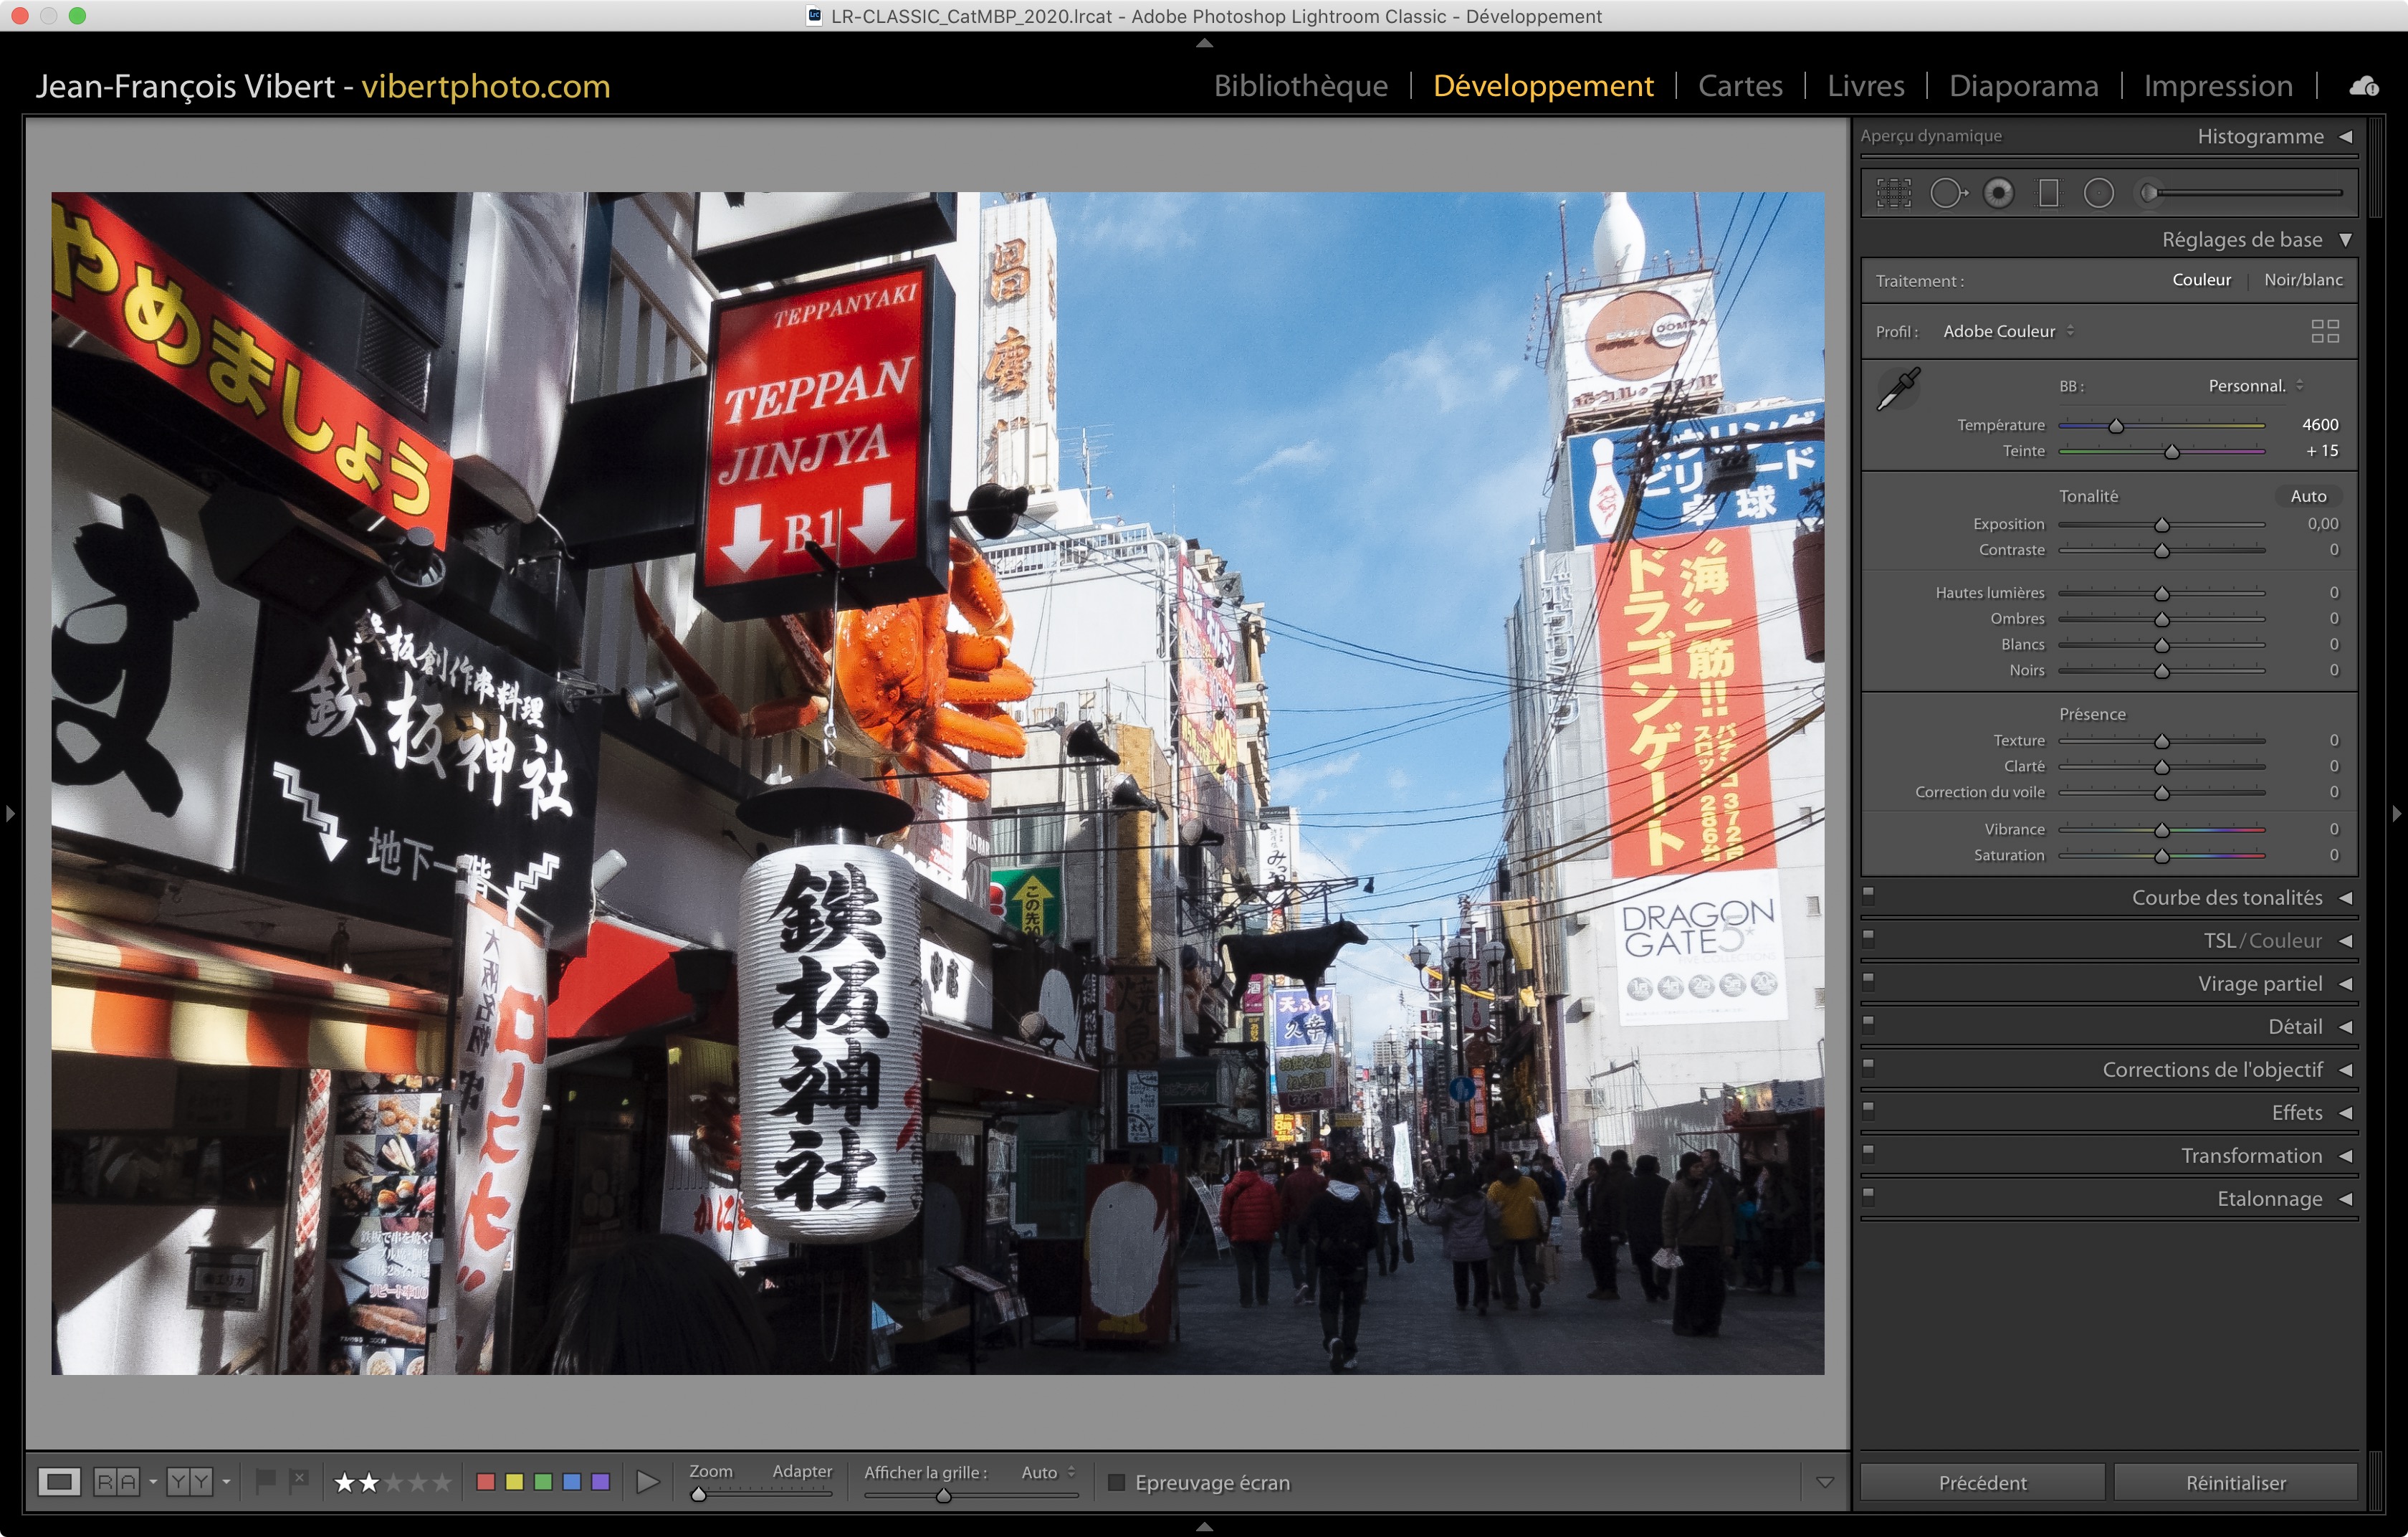
Task: Open the Adobe Couleur profile dropdown
Action: [2008, 331]
